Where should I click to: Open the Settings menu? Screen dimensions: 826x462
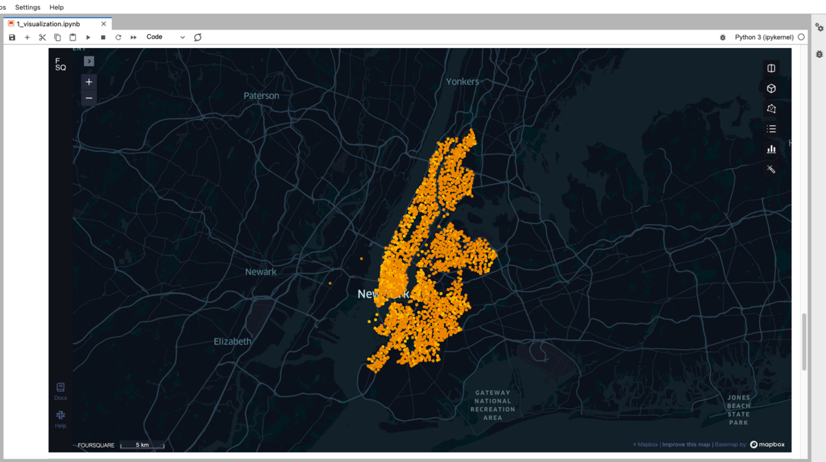(27, 7)
